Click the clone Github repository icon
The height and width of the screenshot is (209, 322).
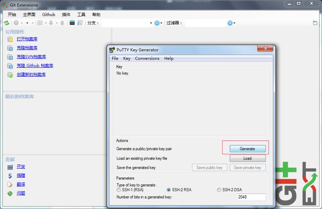coord(10,66)
